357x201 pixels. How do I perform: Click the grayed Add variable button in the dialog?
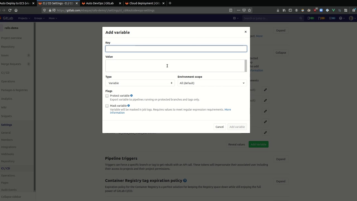(237, 127)
